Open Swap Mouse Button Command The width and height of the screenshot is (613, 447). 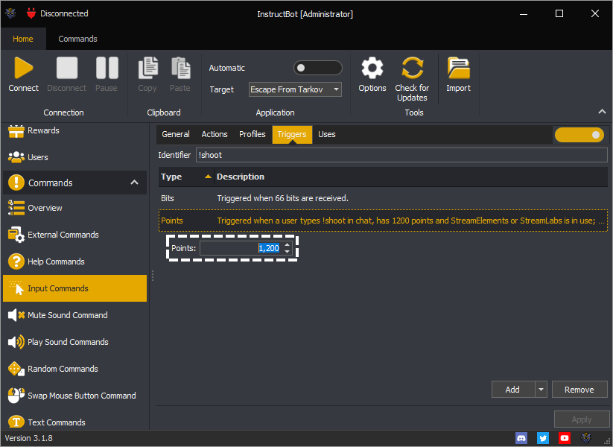(x=74, y=396)
